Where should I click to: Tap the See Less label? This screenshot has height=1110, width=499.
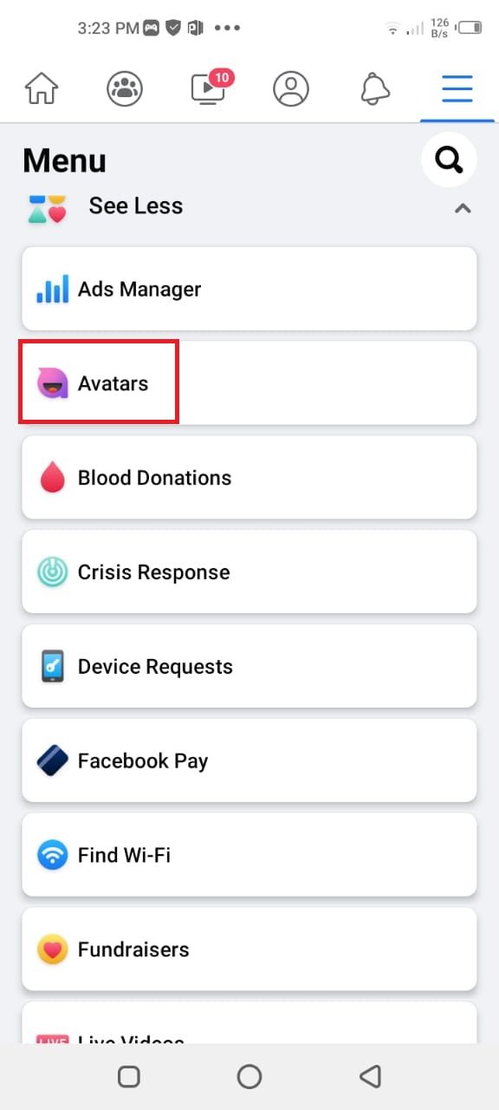pos(136,206)
